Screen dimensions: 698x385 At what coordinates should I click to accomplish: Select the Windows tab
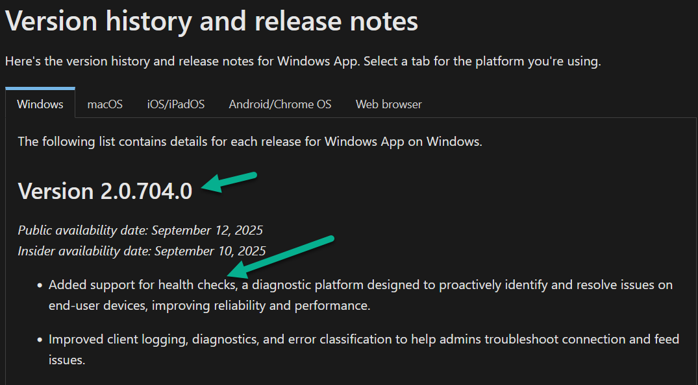pos(40,104)
